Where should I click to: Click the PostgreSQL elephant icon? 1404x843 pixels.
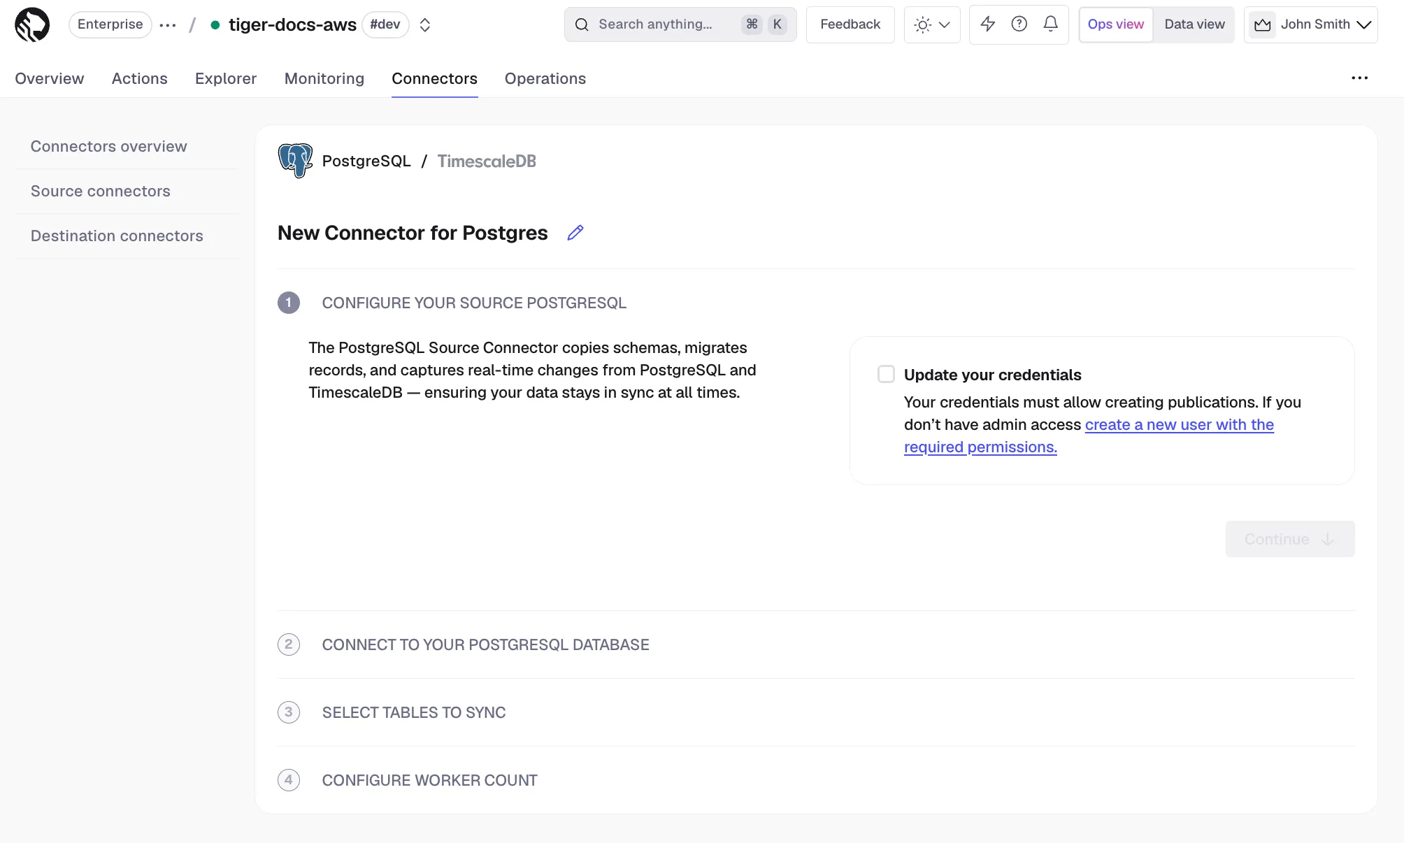tap(295, 161)
